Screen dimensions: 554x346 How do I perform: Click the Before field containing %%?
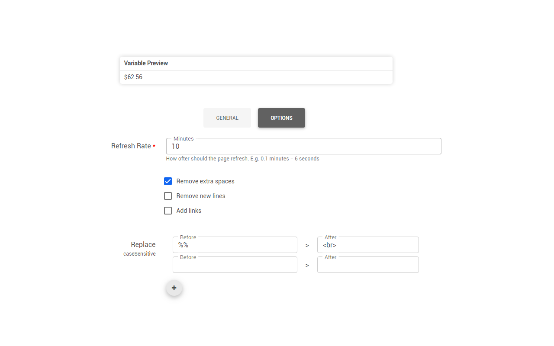(235, 245)
